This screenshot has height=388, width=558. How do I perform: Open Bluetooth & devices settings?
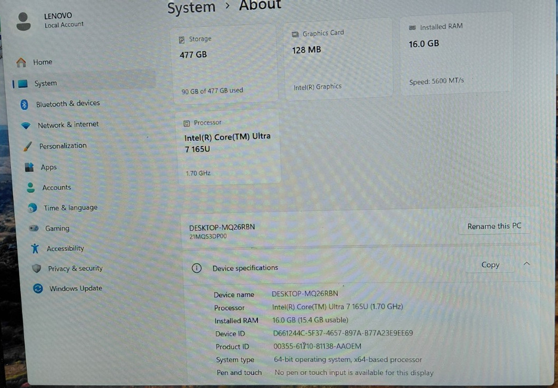(68, 104)
